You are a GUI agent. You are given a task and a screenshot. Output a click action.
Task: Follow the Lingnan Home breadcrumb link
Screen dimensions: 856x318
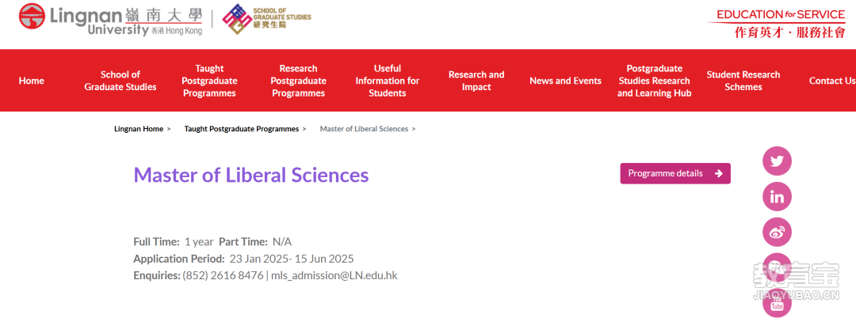[x=139, y=129]
